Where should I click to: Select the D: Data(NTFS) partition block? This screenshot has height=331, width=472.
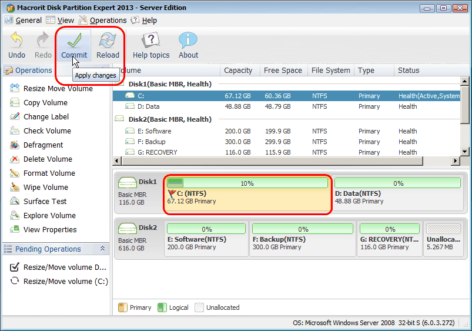tap(398, 194)
